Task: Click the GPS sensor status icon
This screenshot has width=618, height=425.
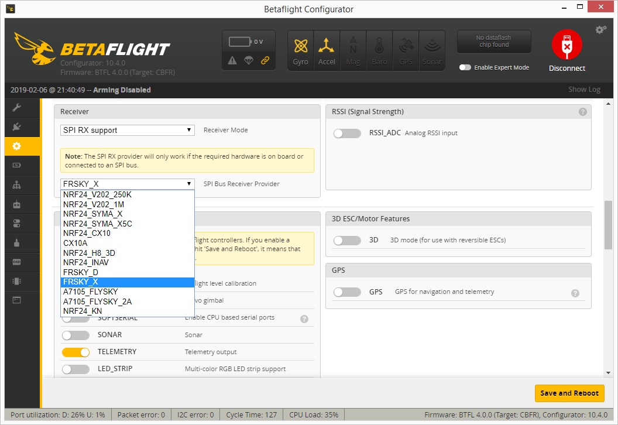Action: (406, 52)
